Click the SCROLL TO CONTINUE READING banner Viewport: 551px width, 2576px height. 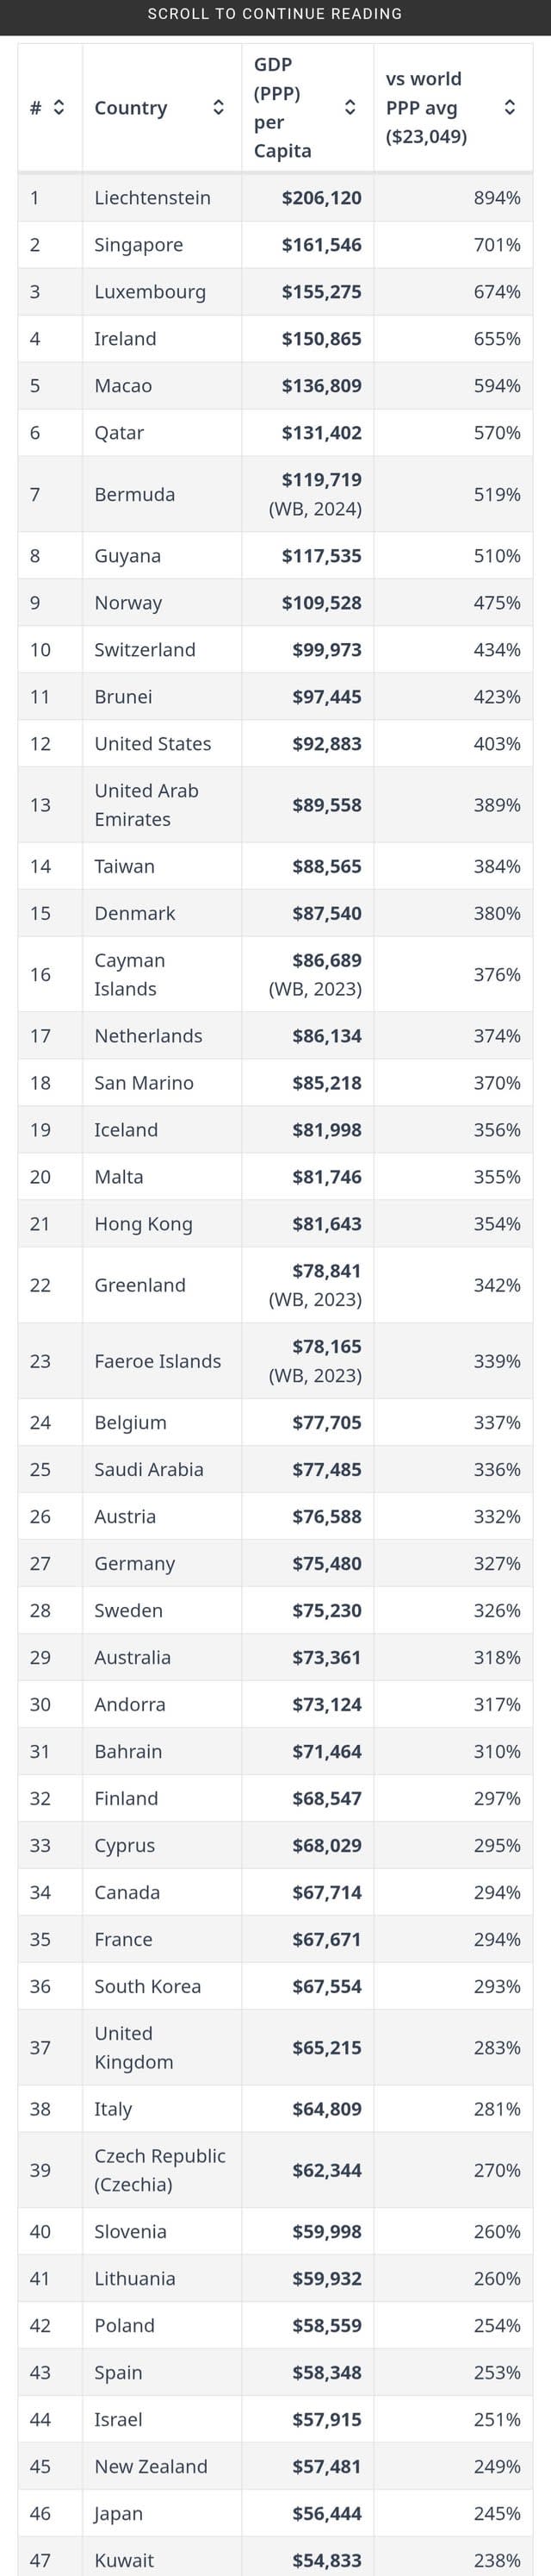(275, 14)
